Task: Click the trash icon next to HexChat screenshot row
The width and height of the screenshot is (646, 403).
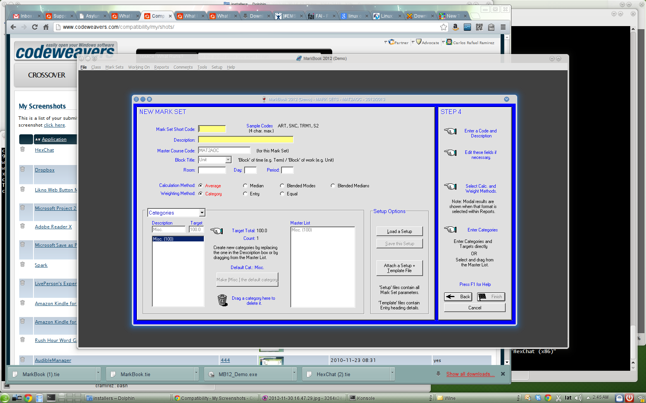Action: [x=23, y=149]
